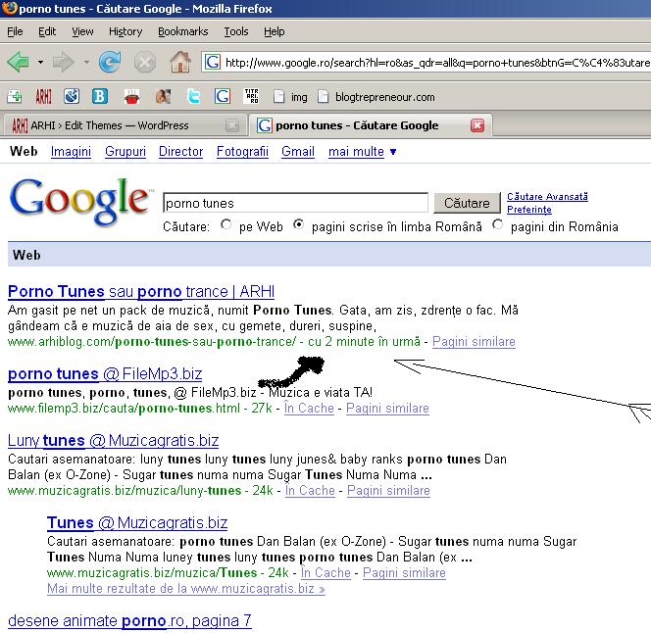Open Preferințe link

coord(529,209)
